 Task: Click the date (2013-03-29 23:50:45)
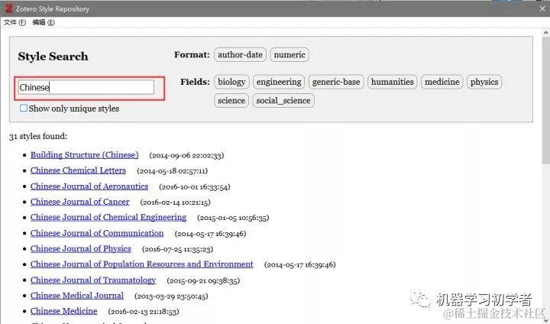click(171, 296)
